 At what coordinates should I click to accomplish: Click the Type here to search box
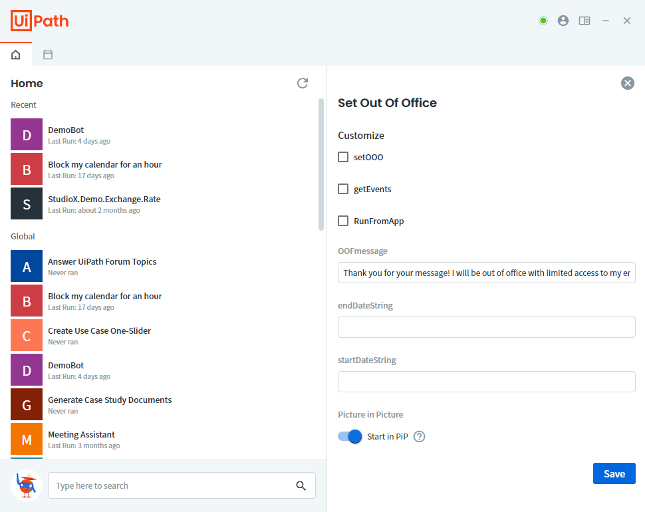(182, 485)
